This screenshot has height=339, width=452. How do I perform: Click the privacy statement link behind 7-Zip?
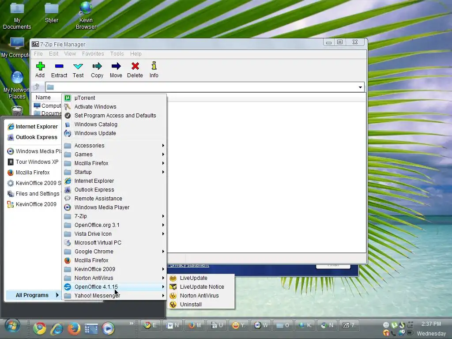189,265
